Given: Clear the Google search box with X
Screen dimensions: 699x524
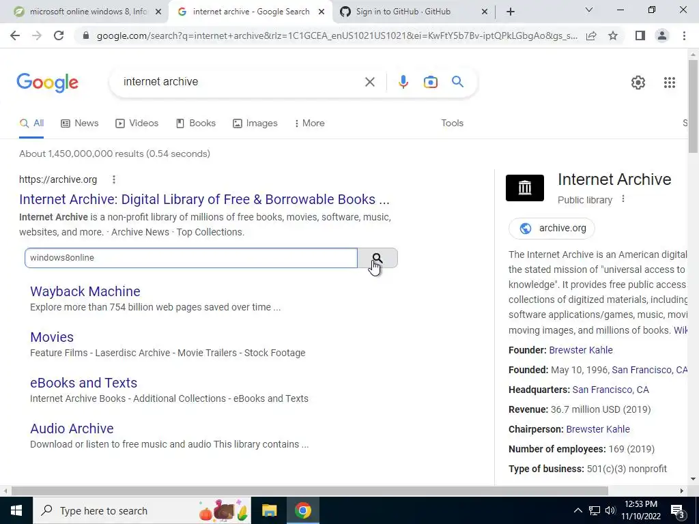Looking at the screenshot, I should tap(369, 82).
